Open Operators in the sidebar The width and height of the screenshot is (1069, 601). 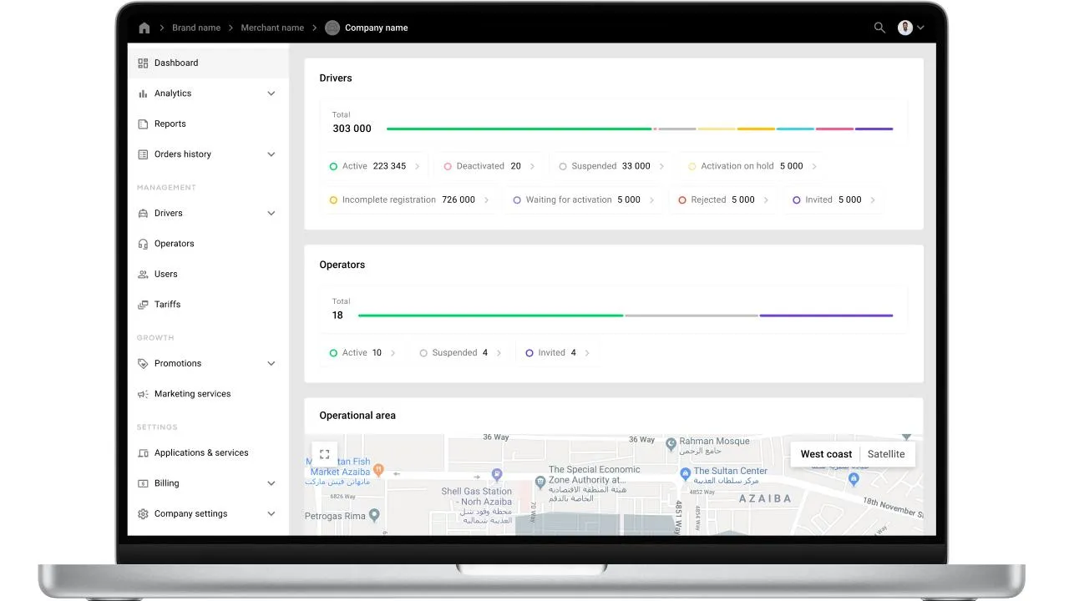coord(208,244)
